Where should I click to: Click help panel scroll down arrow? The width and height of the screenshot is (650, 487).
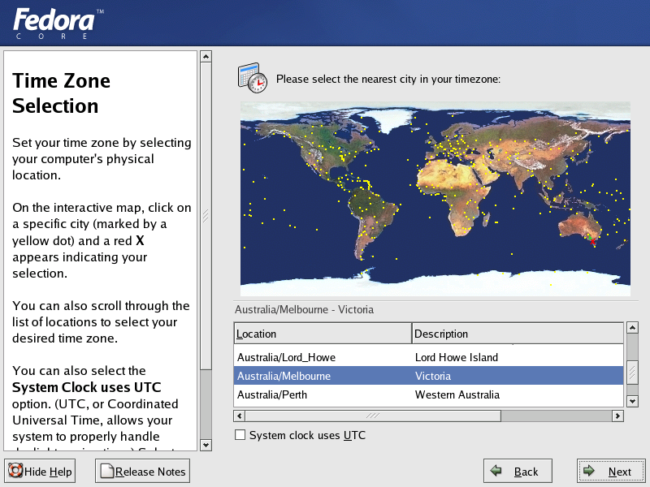206,445
